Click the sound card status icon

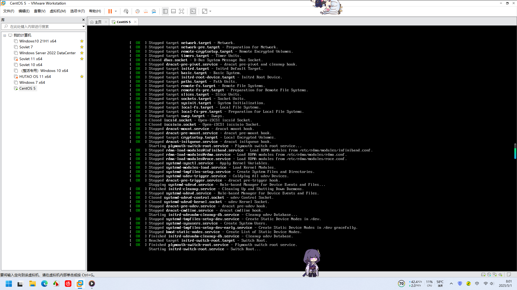500,274
